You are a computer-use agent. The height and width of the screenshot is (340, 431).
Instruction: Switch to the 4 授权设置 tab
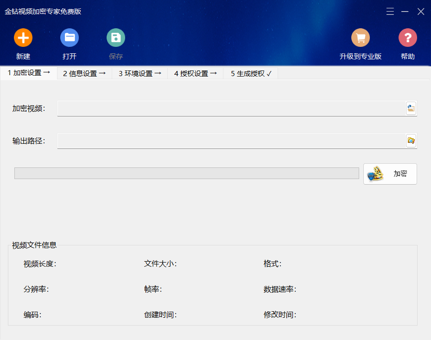(196, 73)
